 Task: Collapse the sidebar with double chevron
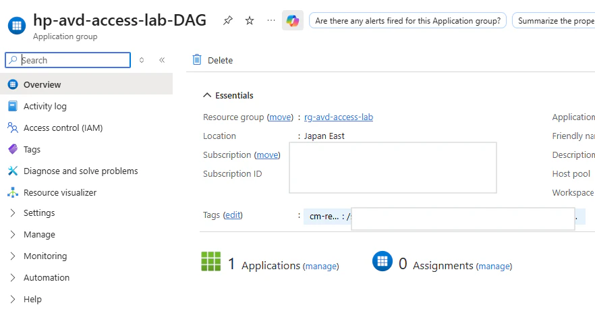[x=162, y=60]
